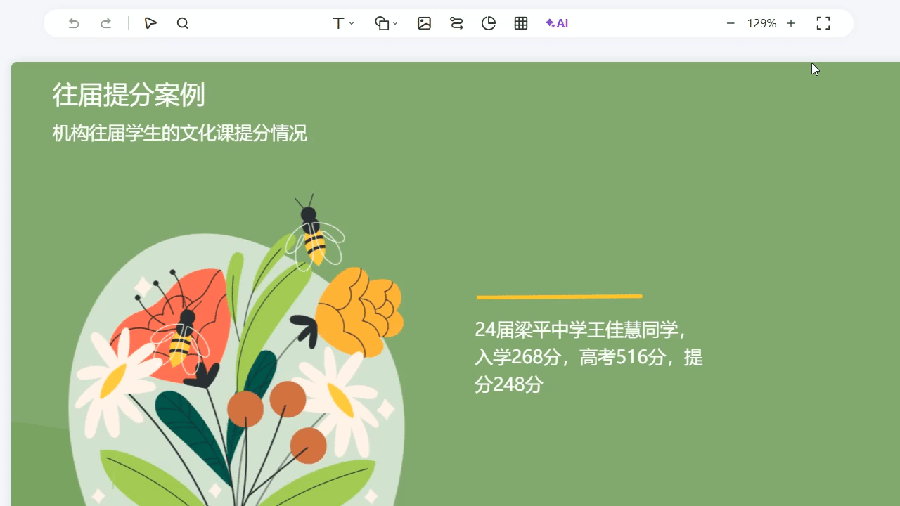
Task: Enter fullscreen presentation mode
Action: [x=823, y=23]
